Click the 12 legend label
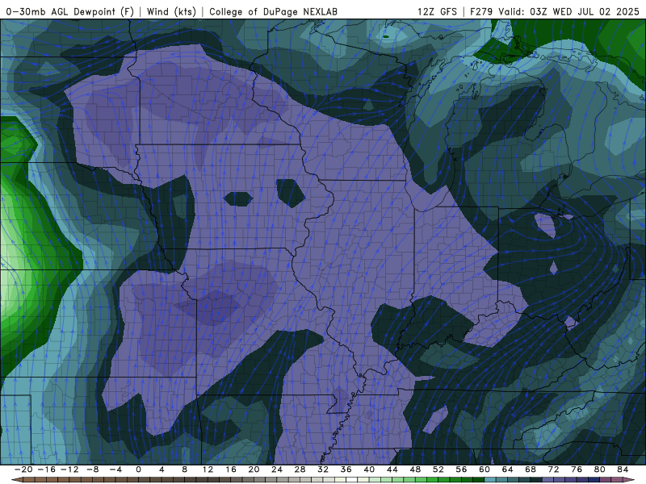This screenshot has width=646, height=484. 208,469
